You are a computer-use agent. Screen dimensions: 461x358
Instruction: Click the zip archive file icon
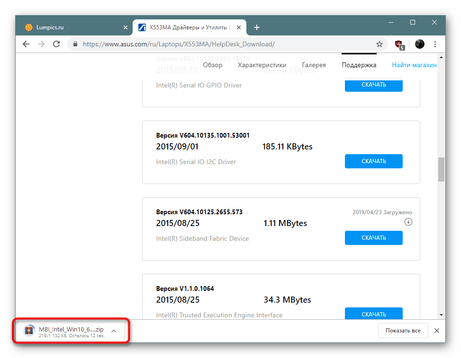click(29, 331)
